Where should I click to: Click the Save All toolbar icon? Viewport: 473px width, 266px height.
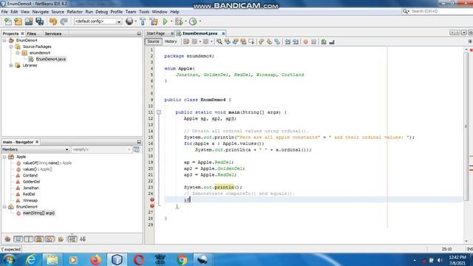[x=39, y=21]
